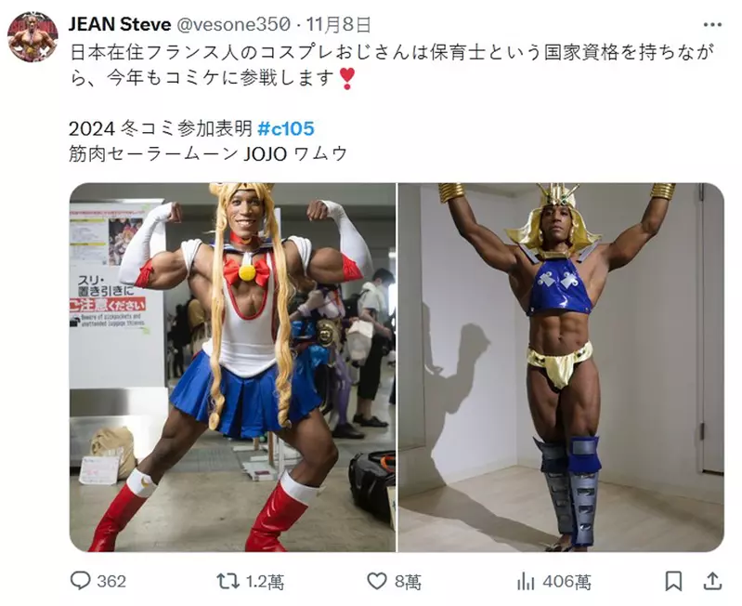Open the tweet via its first paragraph text
The height and width of the screenshot is (606, 742).
point(392,65)
